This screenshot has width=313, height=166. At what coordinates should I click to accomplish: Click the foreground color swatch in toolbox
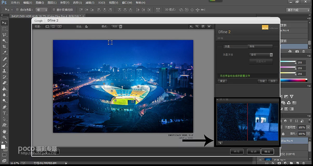click(x=3, y=147)
